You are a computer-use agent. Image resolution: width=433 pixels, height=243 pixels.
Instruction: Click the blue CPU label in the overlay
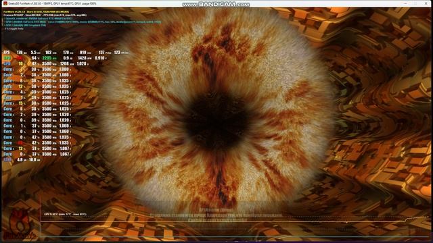click(7, 63)
